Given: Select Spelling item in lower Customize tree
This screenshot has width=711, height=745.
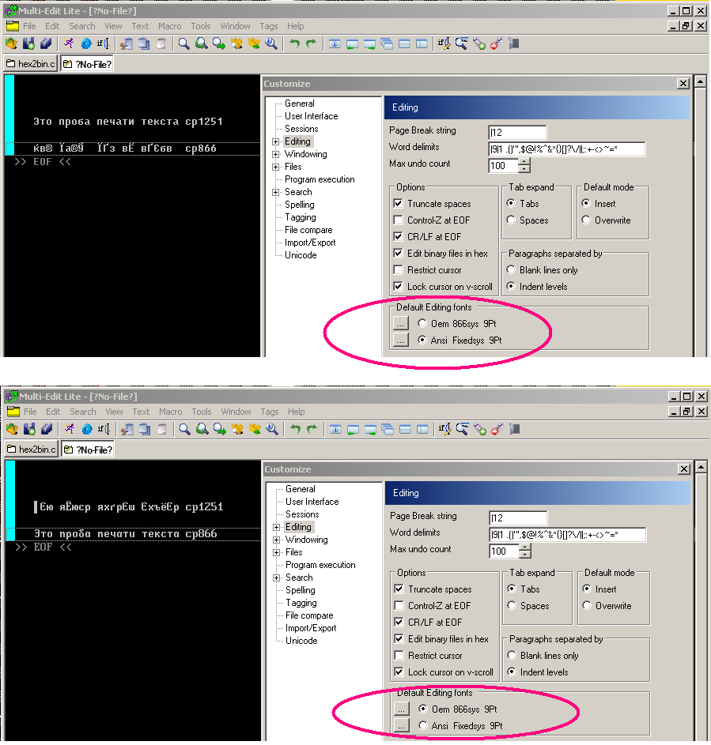Looking at the screenshot, I should coord(300,590).
